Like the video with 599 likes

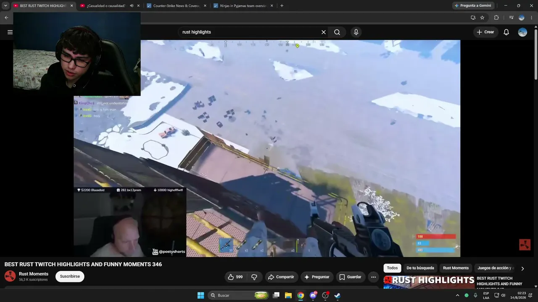(x=235, y=277)
